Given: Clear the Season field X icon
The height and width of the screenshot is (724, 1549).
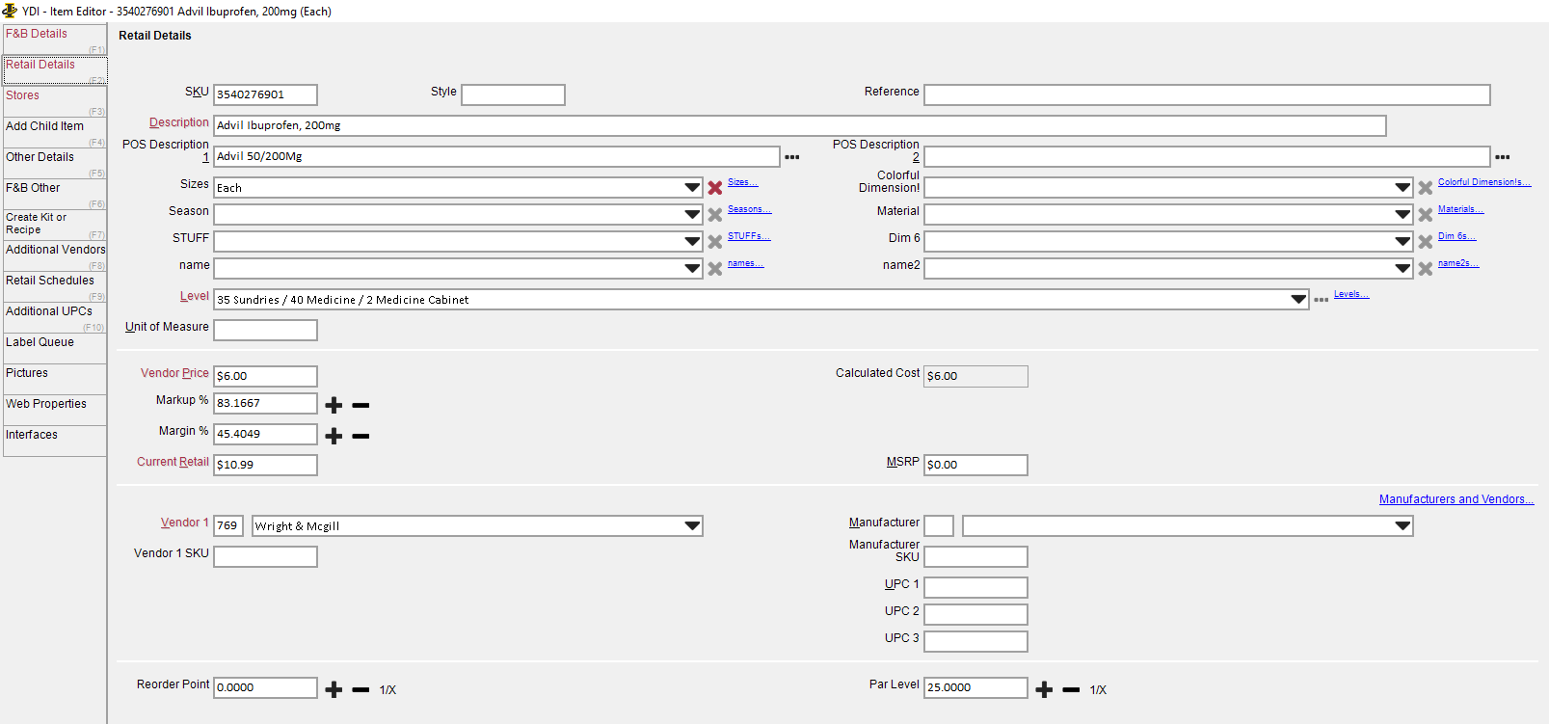Looking at the screenshot, I should (x=715, y=215).
